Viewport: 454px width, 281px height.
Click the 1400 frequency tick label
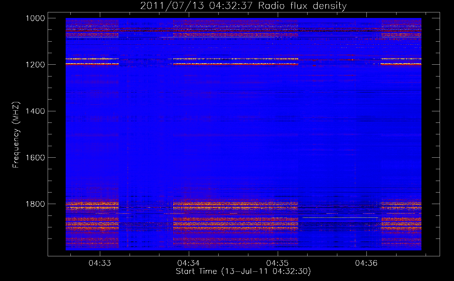(35, 111)
